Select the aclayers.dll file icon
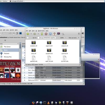 pyautogui.click(x=65, y=43)
